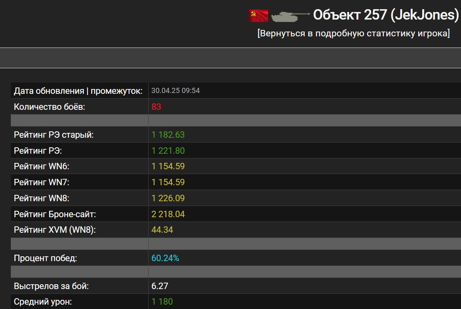
Task: Click label Рейтинг WN8:
Action: (42, 198)
